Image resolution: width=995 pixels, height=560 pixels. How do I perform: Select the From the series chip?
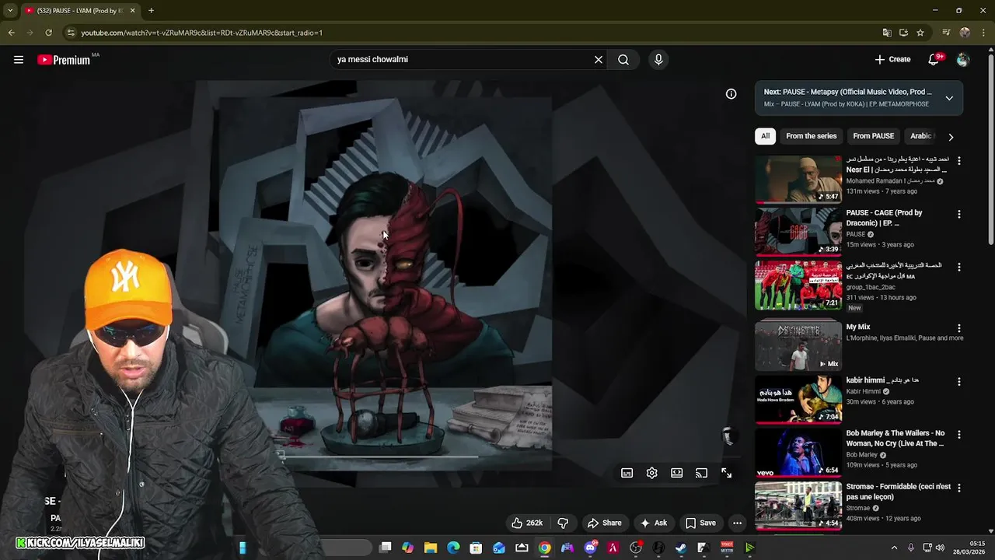pos(811,136)
